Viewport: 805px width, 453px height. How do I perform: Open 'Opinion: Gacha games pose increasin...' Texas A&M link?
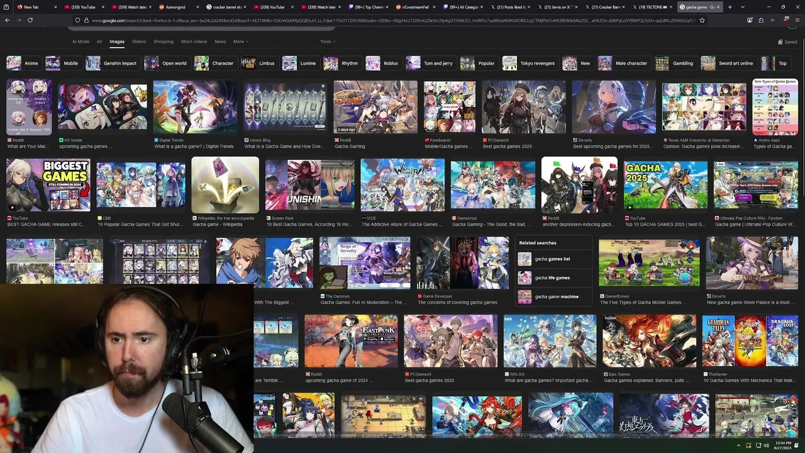pos(703,146)
